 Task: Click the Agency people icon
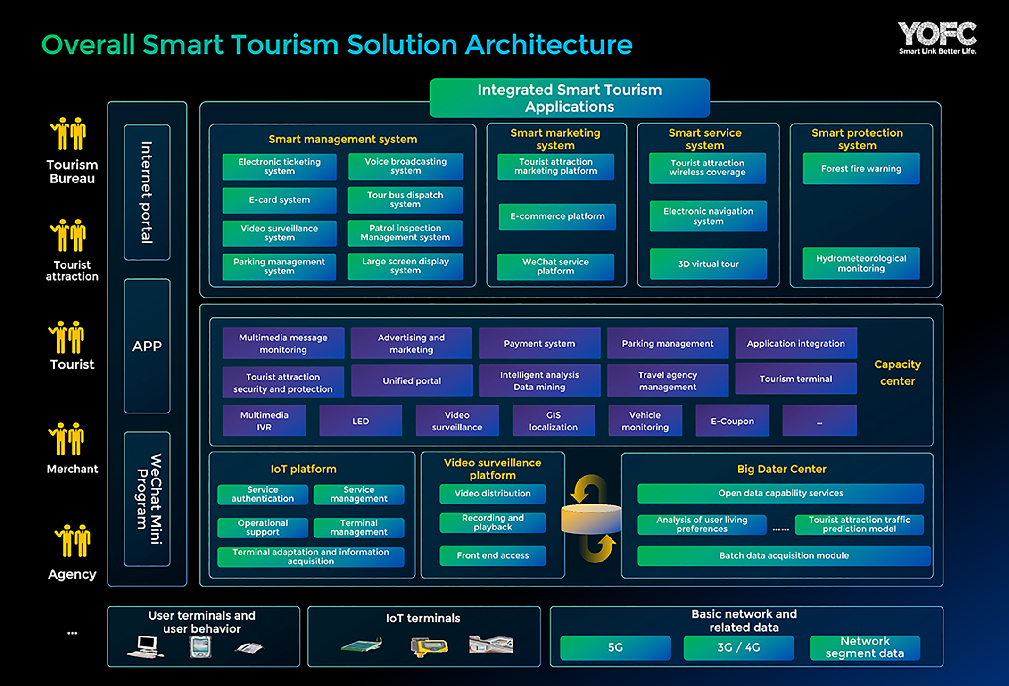(73, 541)
